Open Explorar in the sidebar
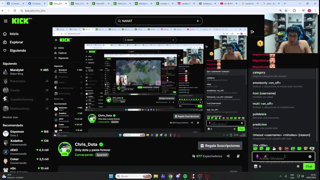Viewport: 320px width, 180px height. [16, 42]
